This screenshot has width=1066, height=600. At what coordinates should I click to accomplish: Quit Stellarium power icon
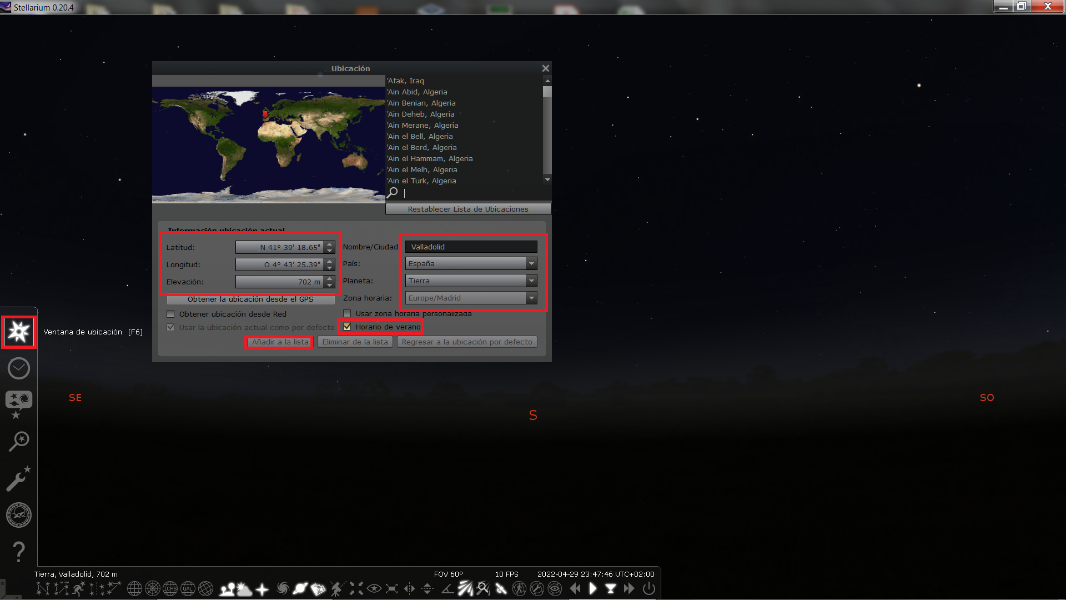[x=648, y=588]
